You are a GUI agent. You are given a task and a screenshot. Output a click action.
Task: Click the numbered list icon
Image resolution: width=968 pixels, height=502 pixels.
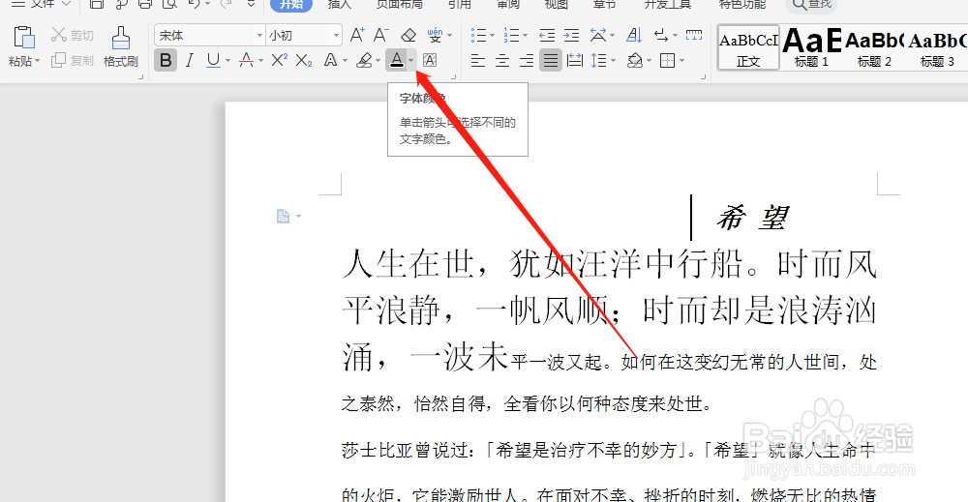coord(511,35)
